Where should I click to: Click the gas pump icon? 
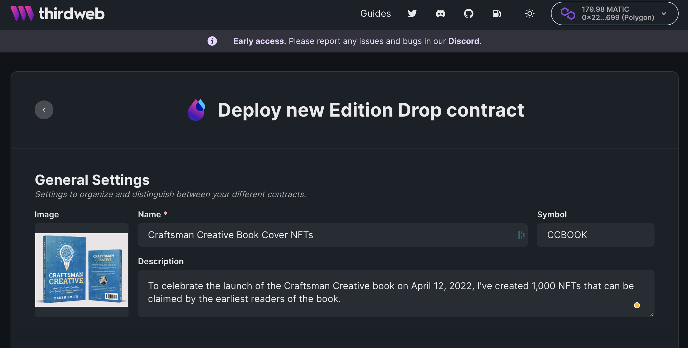[x=497, y=13]
